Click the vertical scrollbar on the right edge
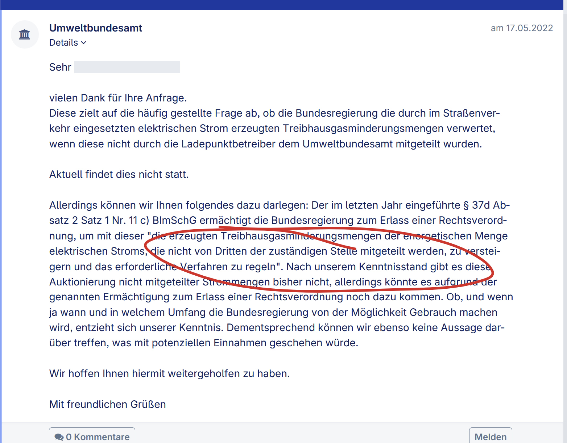Viewport: 567px width, 443px height. point(565,217)
